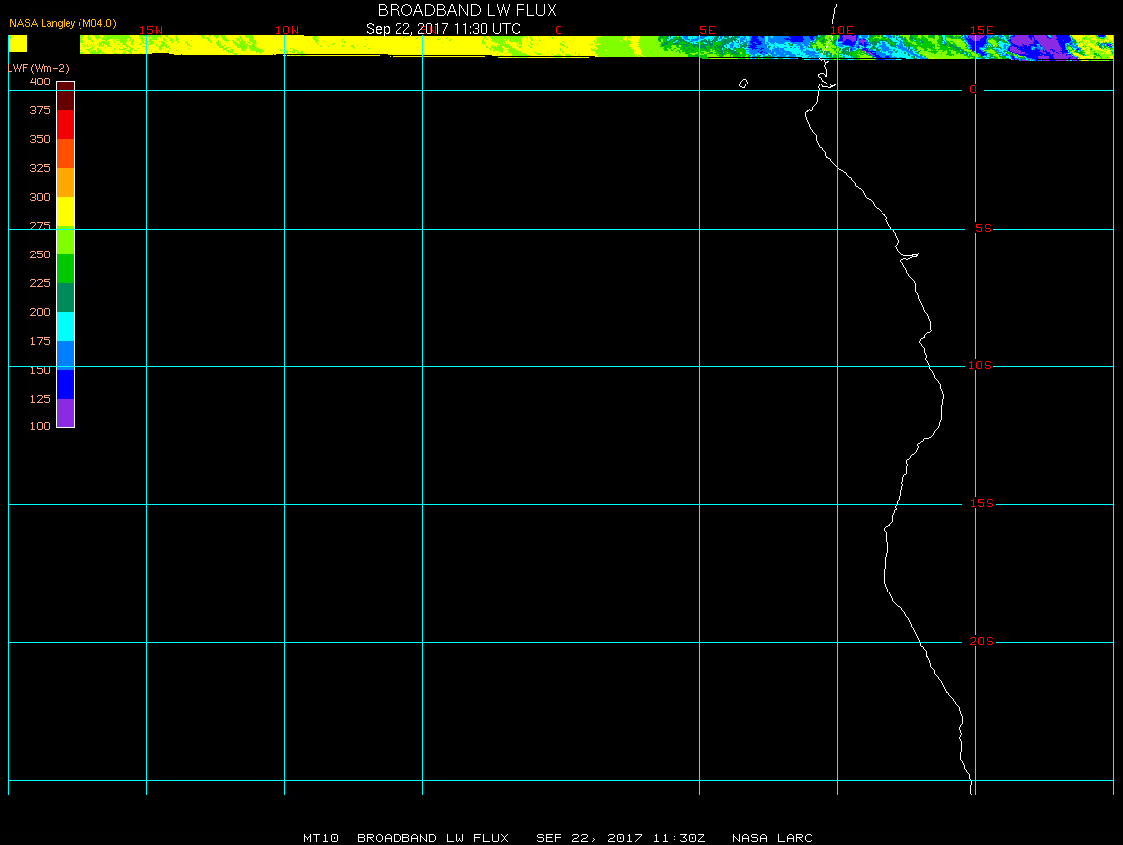Pick the yellow swatch in the color scale
This screenshot has width=1123, height=845.
[x=65, y=212]
